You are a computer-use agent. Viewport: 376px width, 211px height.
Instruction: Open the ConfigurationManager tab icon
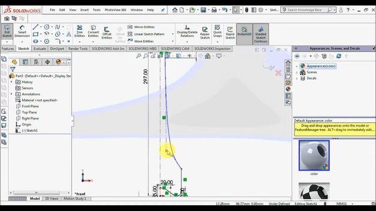[36, 62]
